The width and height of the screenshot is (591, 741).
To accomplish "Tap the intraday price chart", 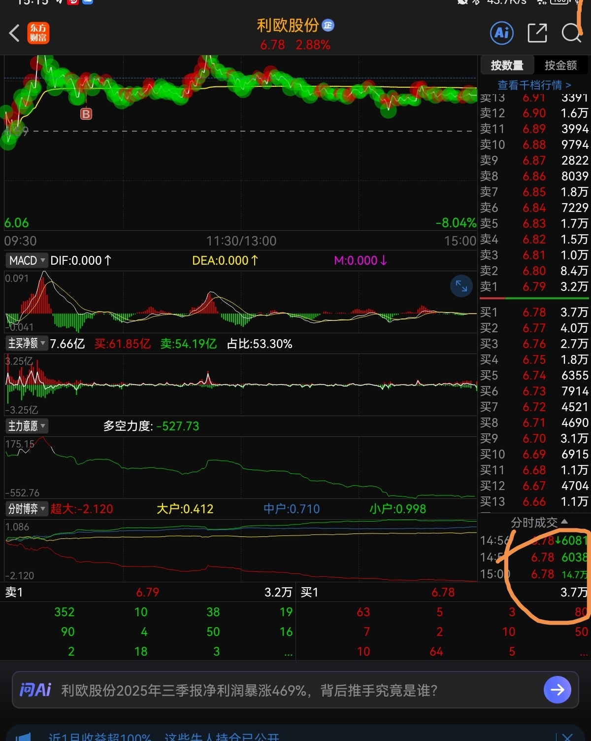I will point(240,143).
